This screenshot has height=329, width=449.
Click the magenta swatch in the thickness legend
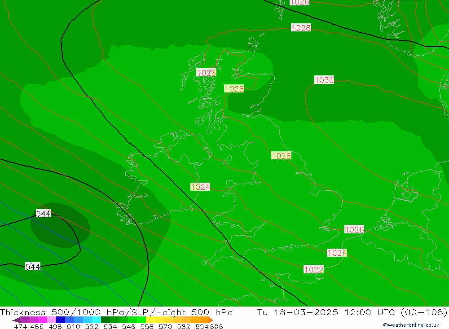point(43,320)
